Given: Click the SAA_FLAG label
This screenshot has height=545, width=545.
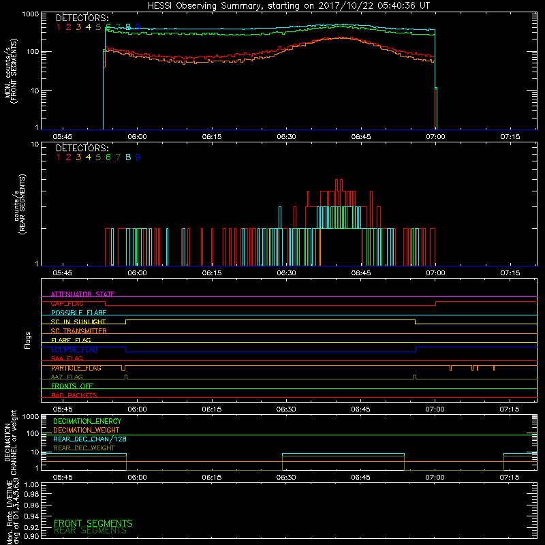Looking at the screenshot, I should click(x=67, y=358).
